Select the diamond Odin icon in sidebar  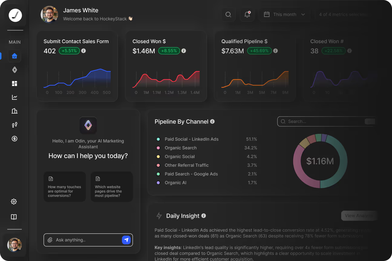15,70
